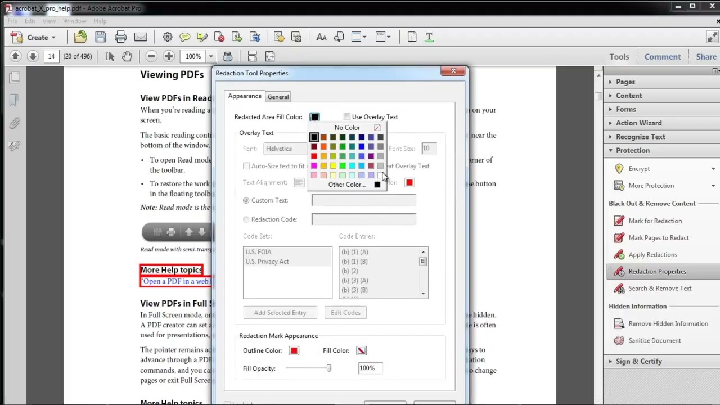720x405 pixels.
Task: Select the Redaction Code radio button
Action: [x=246, y=219]
